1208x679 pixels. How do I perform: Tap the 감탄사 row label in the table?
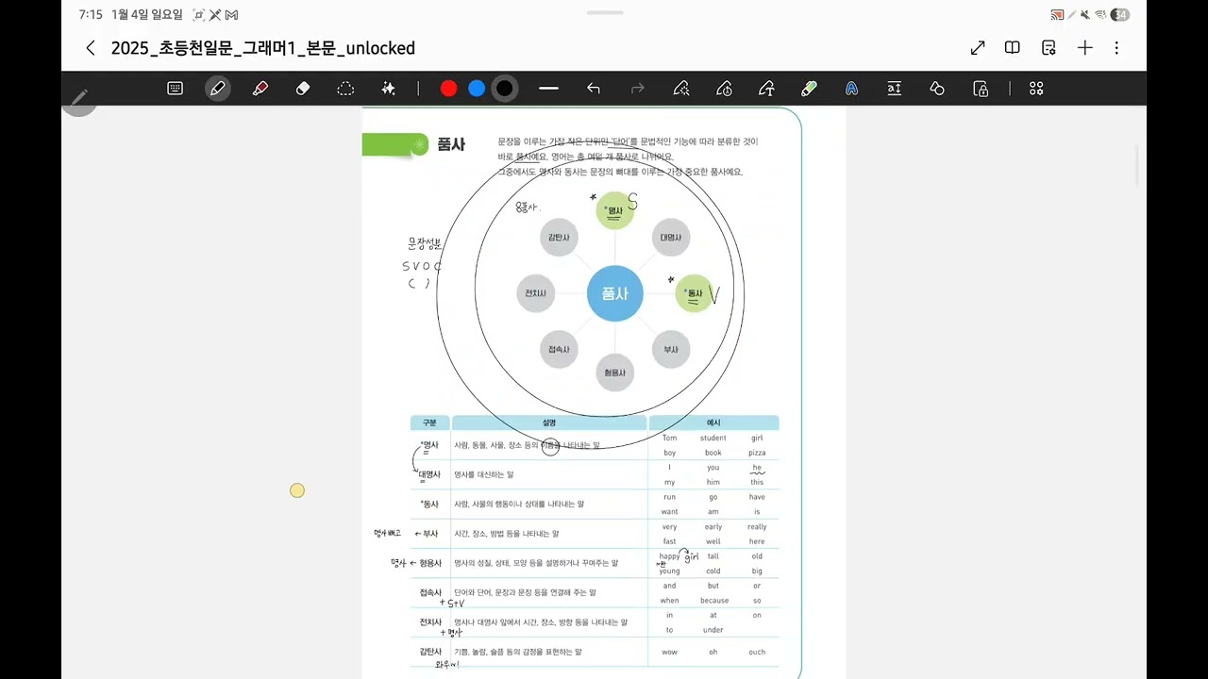coord(430,652)
